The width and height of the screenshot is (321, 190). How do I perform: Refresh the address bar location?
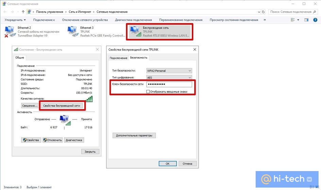pyautogui.click(x=263, y=12)
